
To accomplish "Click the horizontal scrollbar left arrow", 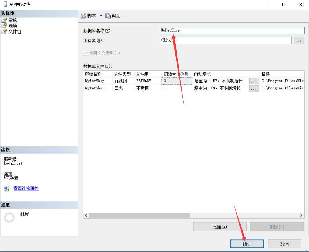I will (x=86, y=215).
